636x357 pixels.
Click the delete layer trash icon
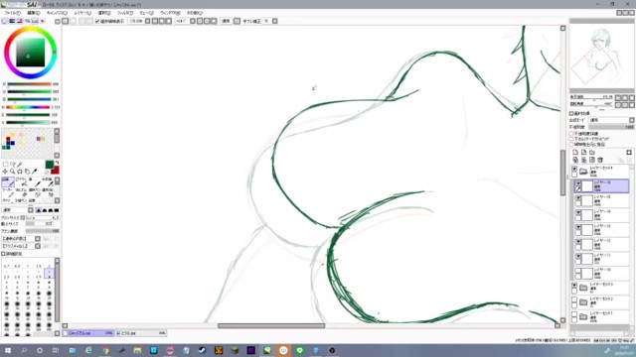600,160
